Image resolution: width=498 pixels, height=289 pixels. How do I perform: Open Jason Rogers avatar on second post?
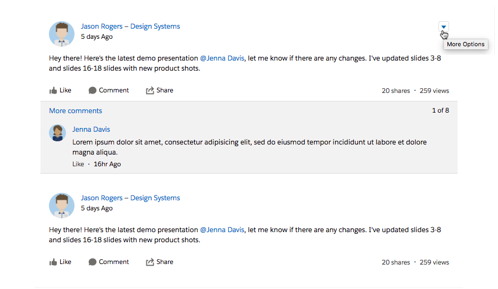(x=62, y=206)
